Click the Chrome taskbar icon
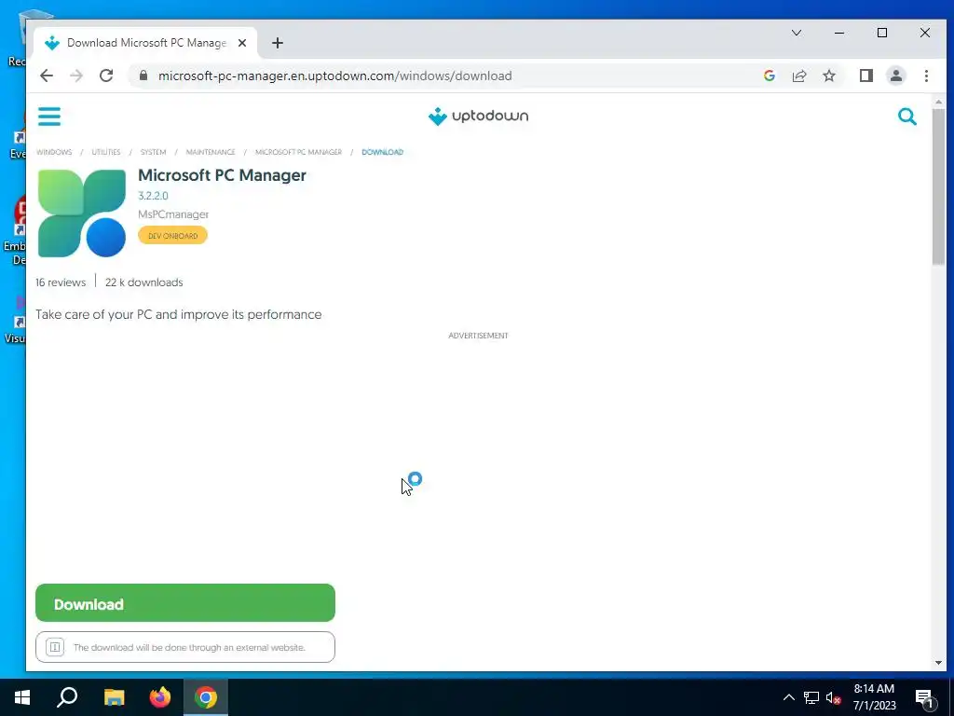 [206, 697]
